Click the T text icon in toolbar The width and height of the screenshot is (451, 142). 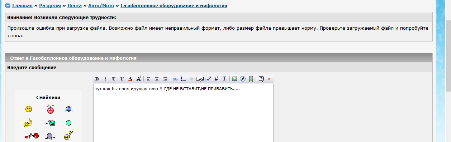(224, 79)
